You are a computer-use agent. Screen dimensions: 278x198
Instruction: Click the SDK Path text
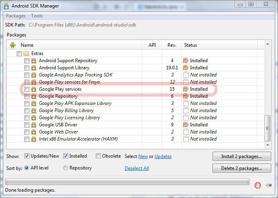[x=82, y=25]
